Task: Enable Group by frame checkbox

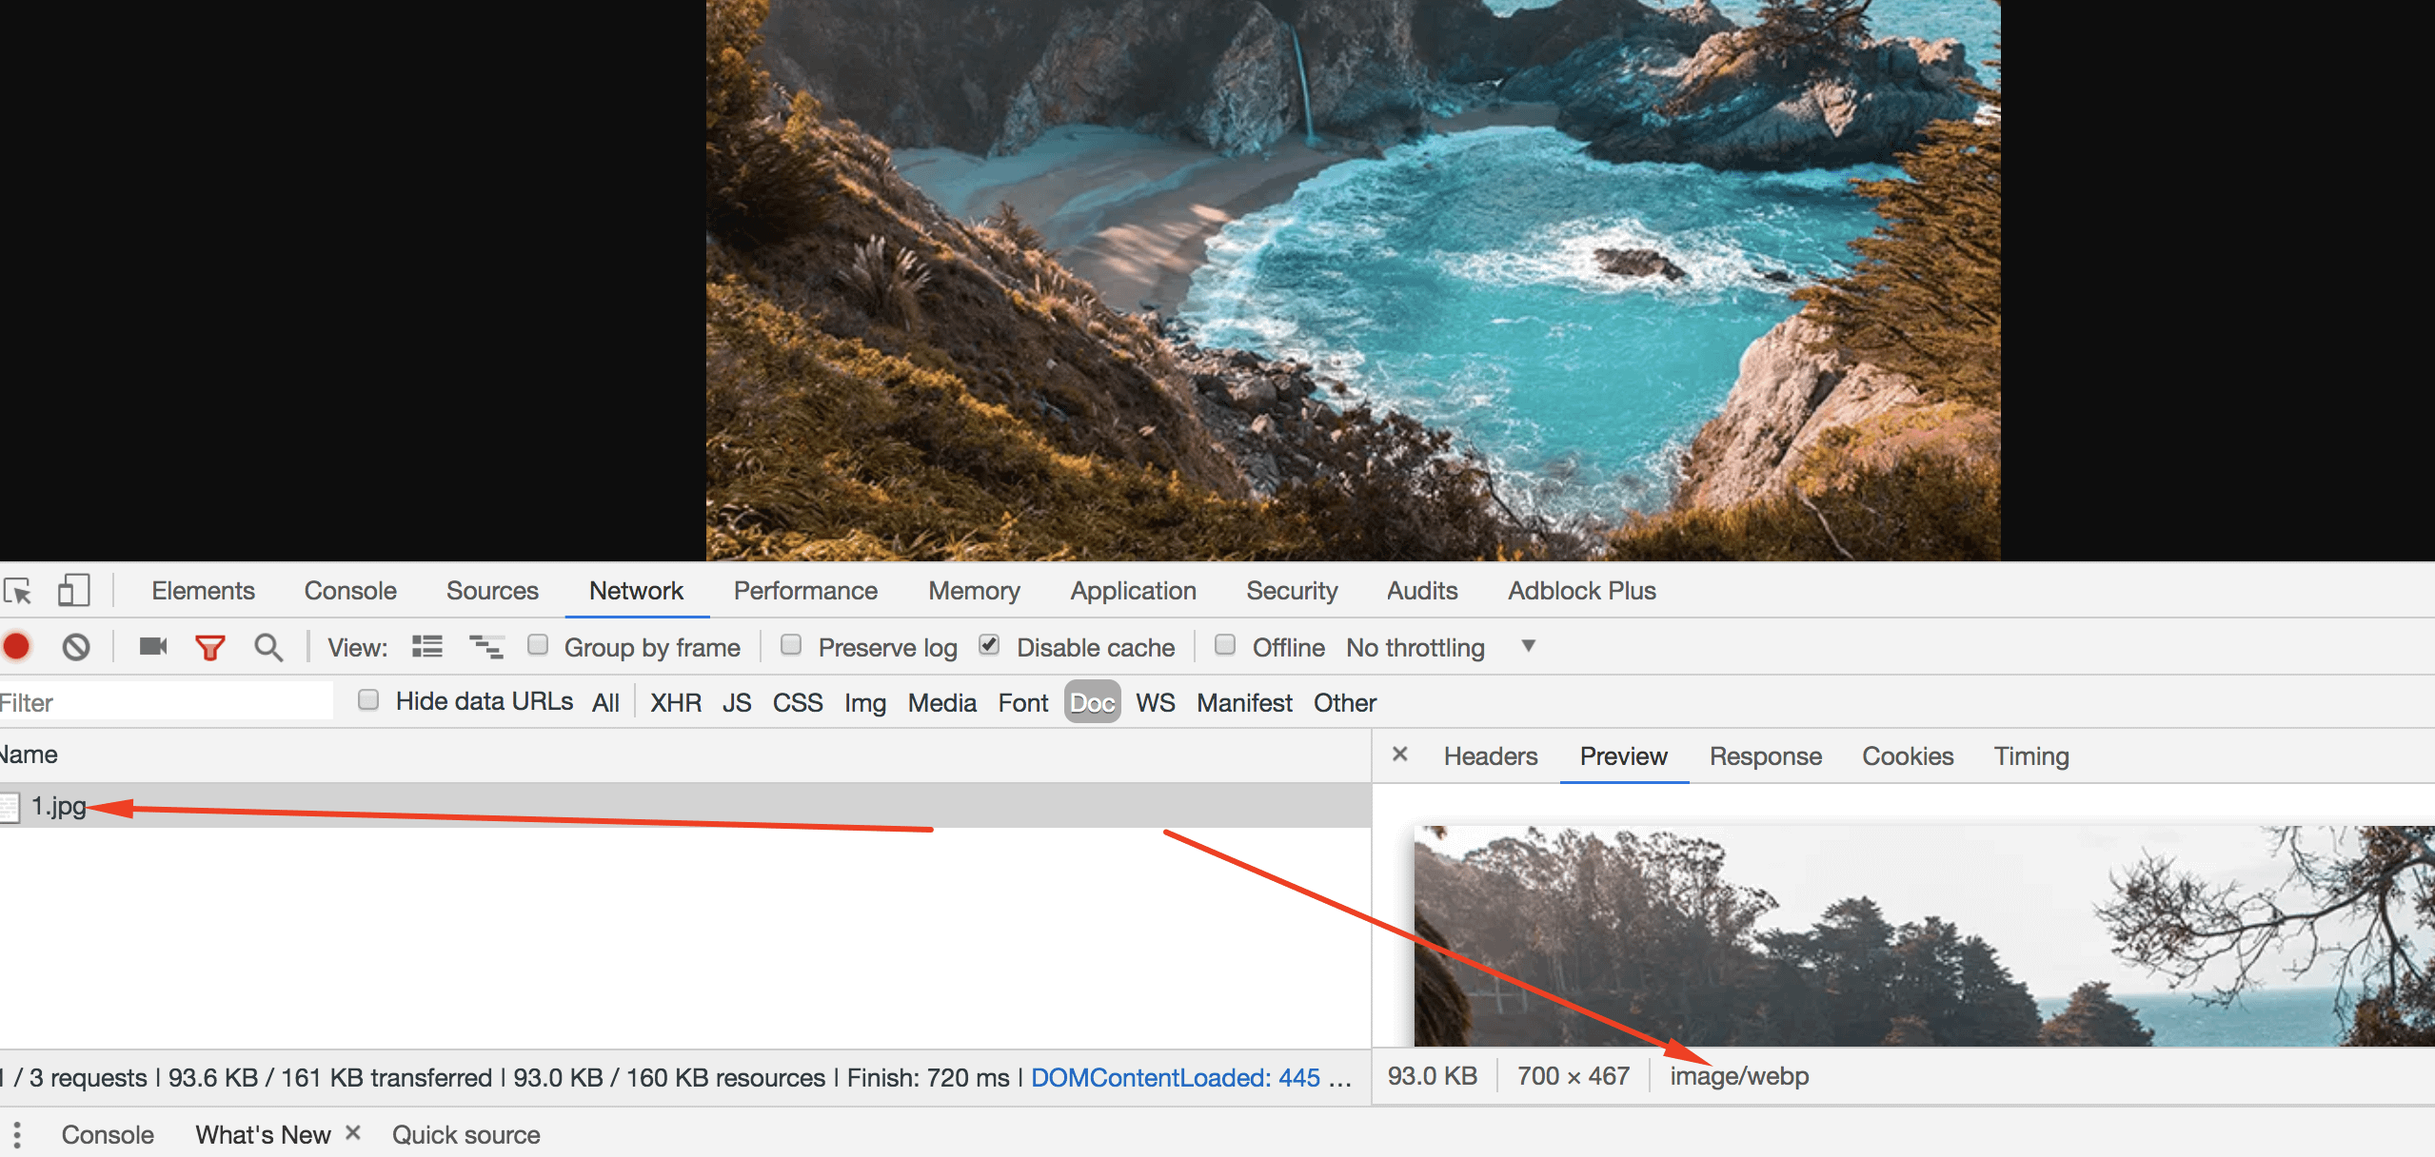Action: pos(538,645)
